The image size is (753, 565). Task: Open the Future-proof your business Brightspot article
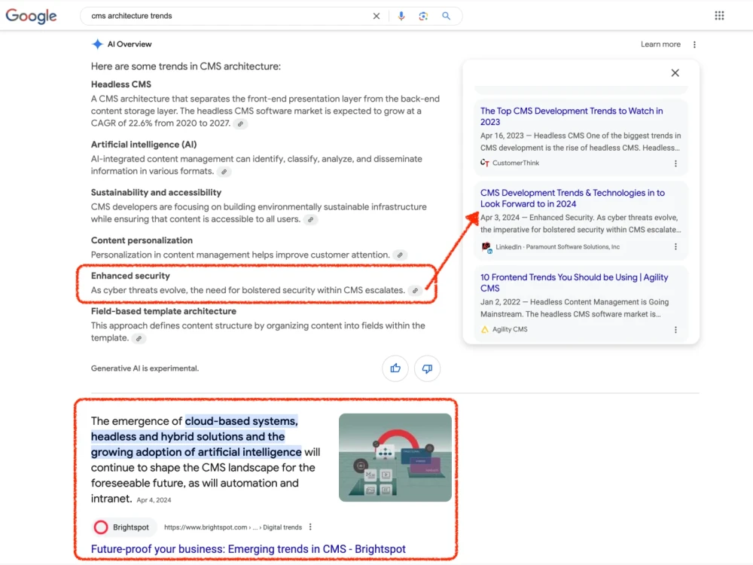click(x=248, y=548)
